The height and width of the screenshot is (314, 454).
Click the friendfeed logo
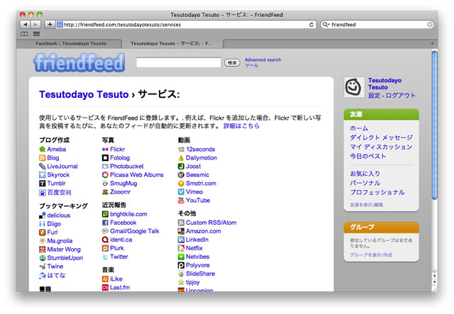point(79,62)
